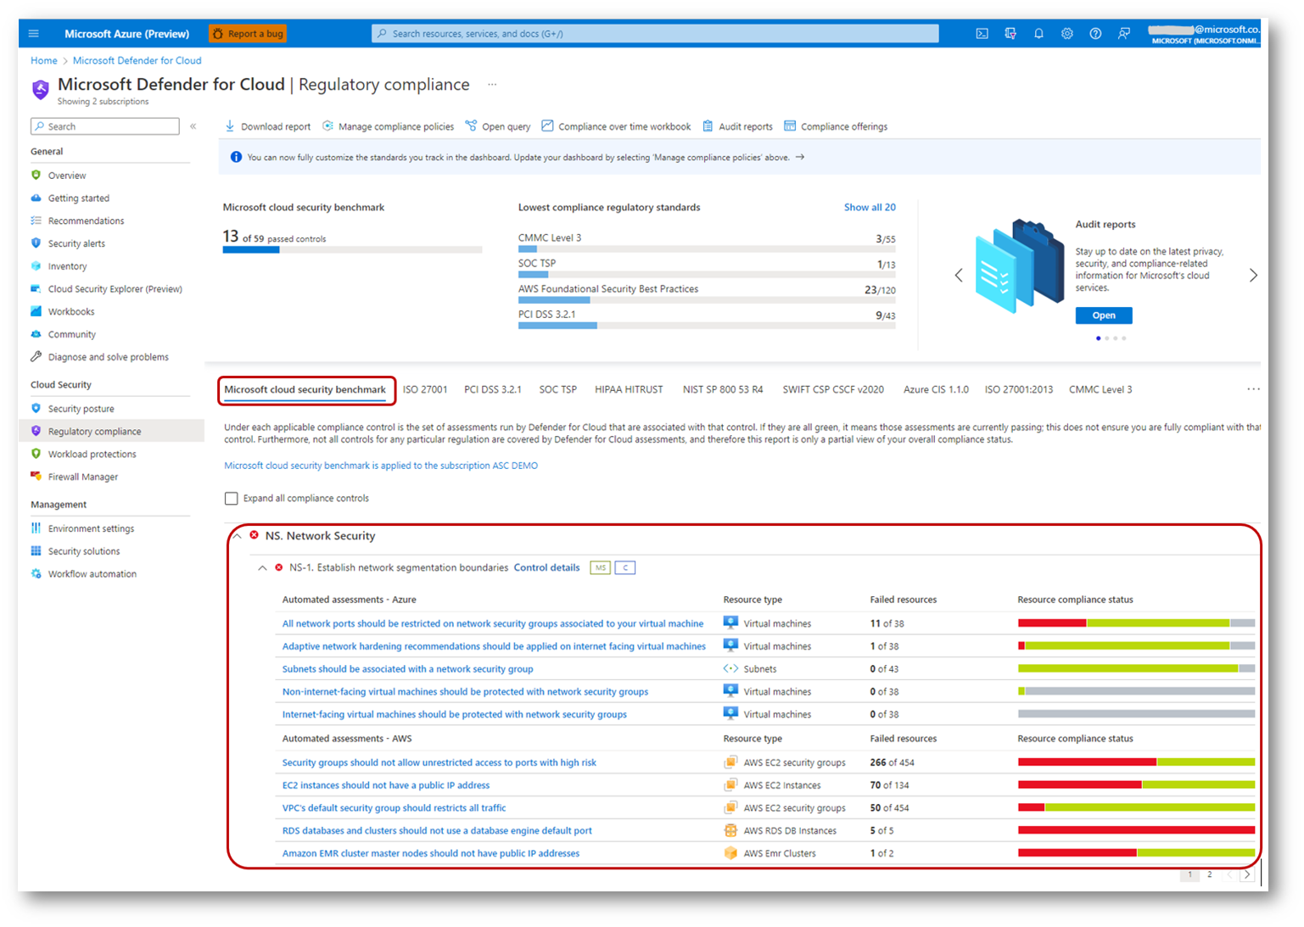The width and height of the screenshot is (1304, 927).
Task: Open more standards ellipsis at tabs end
Action: pos(1253,389)
